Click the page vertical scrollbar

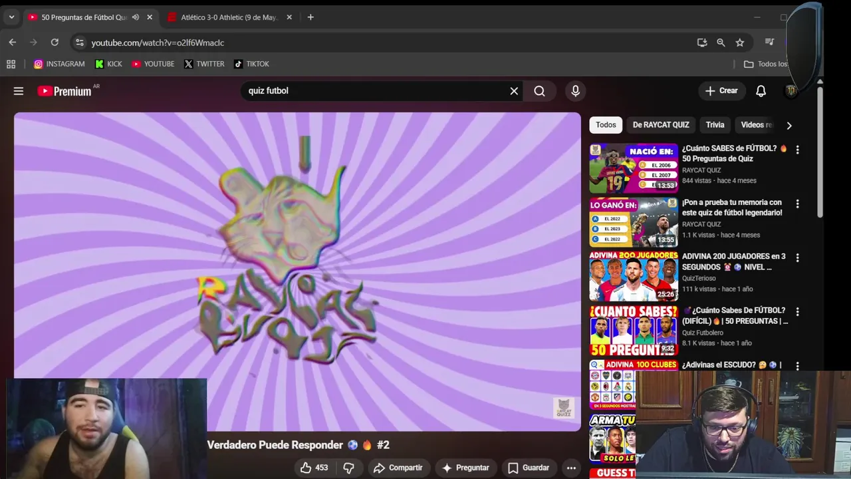[820, 152]
